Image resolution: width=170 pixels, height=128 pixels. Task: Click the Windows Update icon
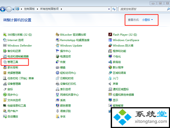click(x=57, y=45)
